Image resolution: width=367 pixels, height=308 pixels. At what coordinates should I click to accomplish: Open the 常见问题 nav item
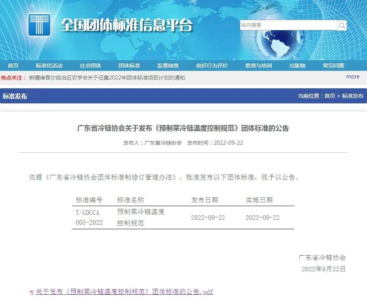334,66
